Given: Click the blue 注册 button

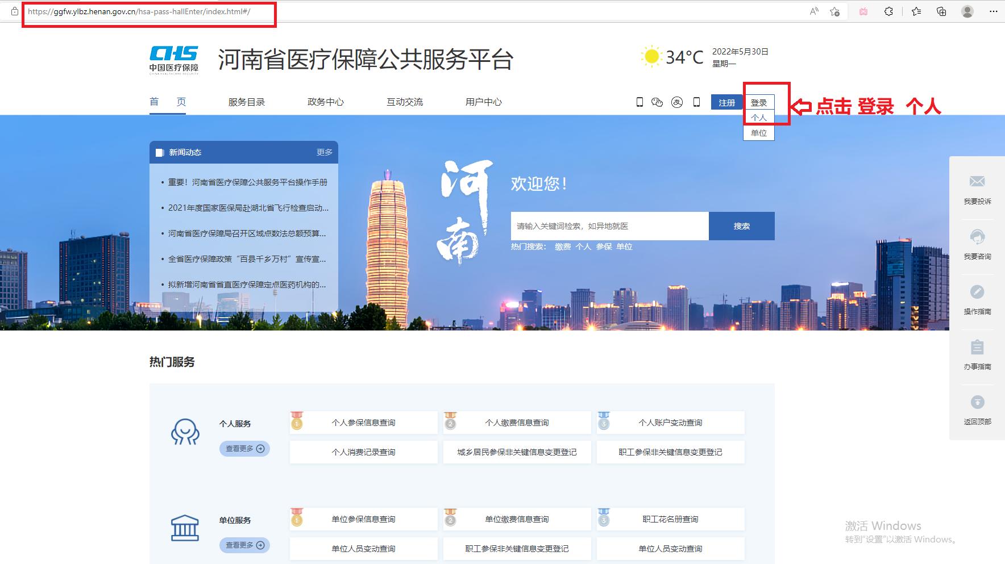Looking at the screenshot, I should (x=726, y=102).
